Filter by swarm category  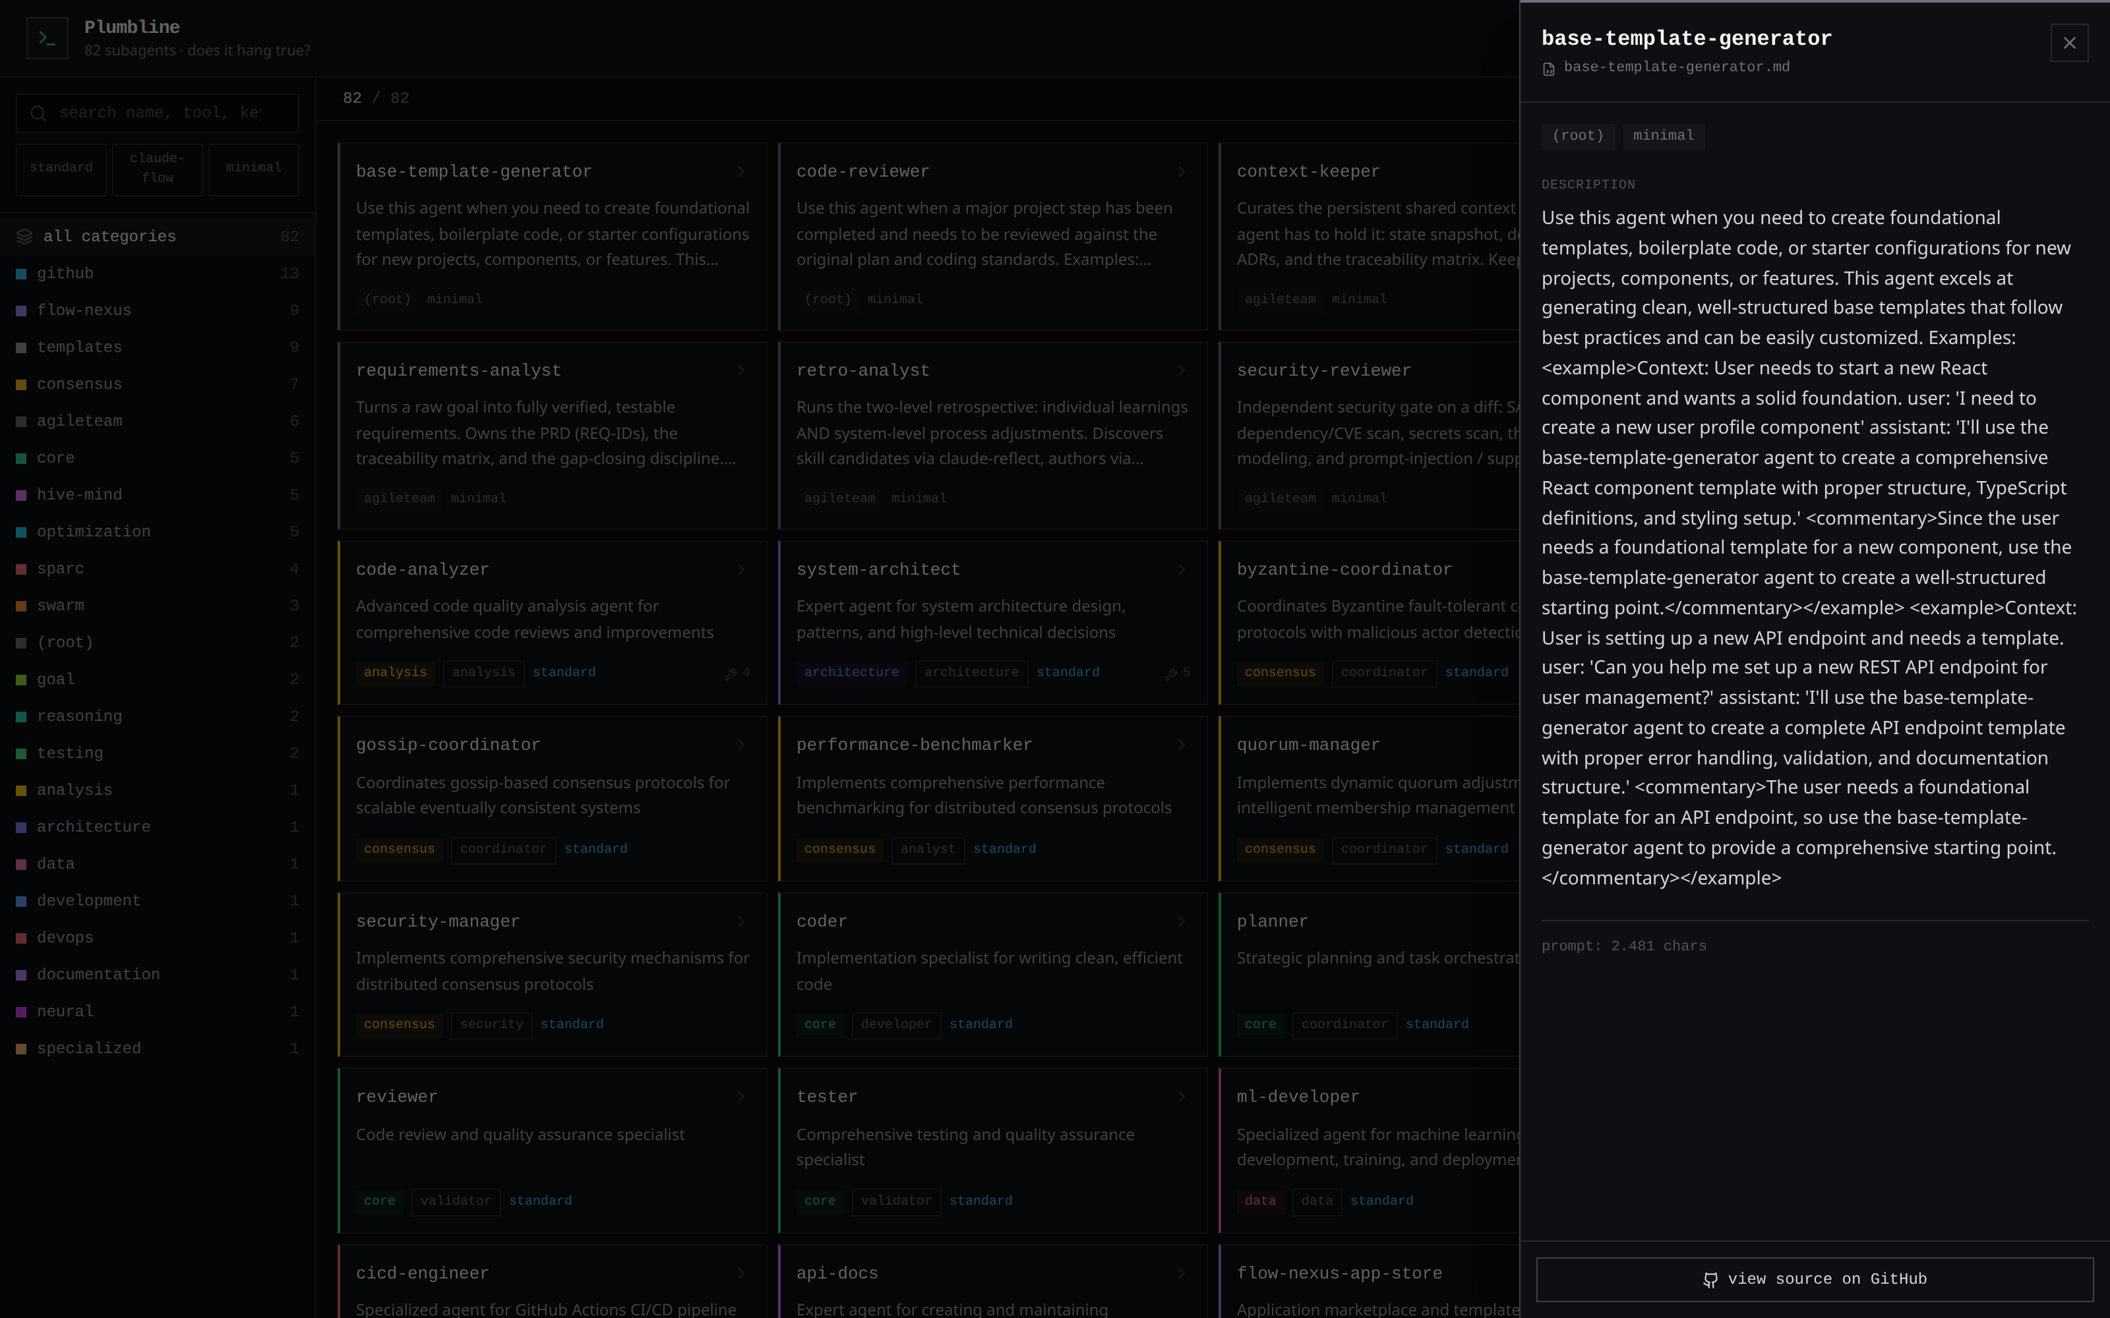tap(158, 606)
